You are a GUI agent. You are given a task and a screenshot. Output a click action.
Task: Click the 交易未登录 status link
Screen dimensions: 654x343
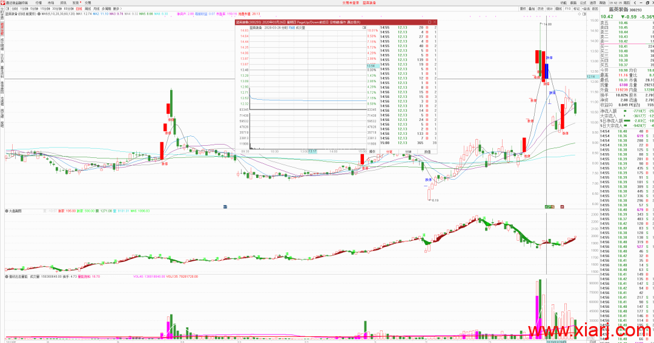(351, 2)
